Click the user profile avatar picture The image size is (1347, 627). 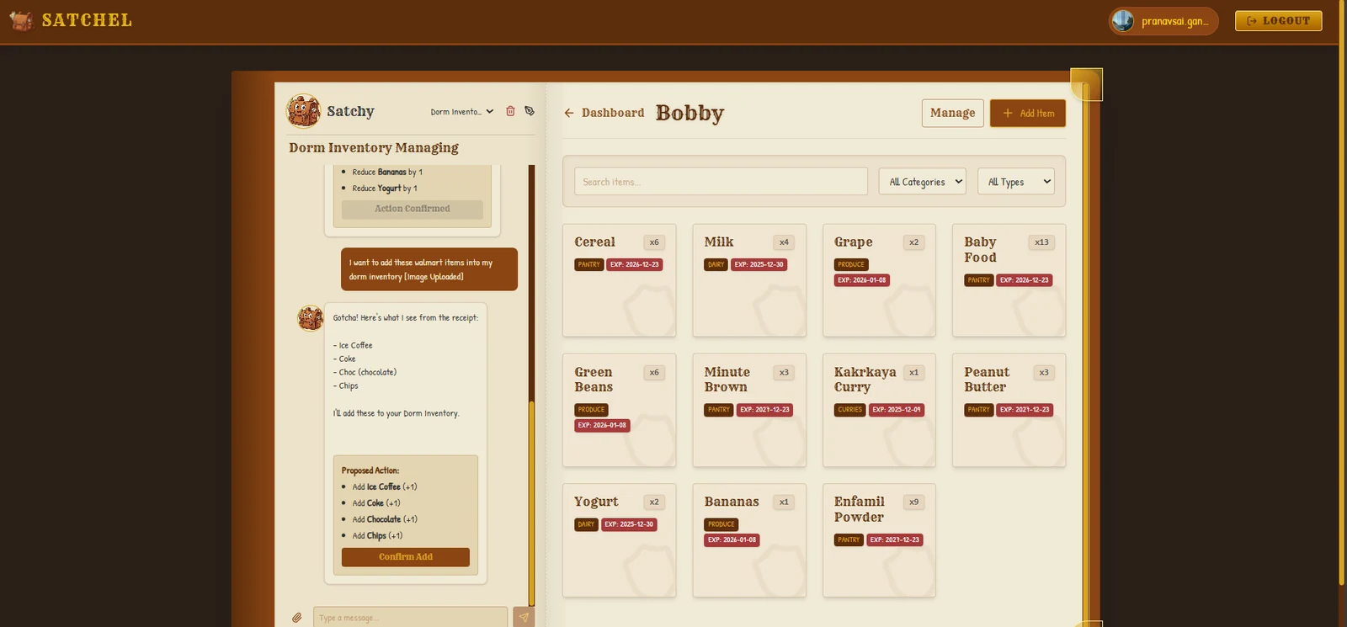[x=1123, y=21]
